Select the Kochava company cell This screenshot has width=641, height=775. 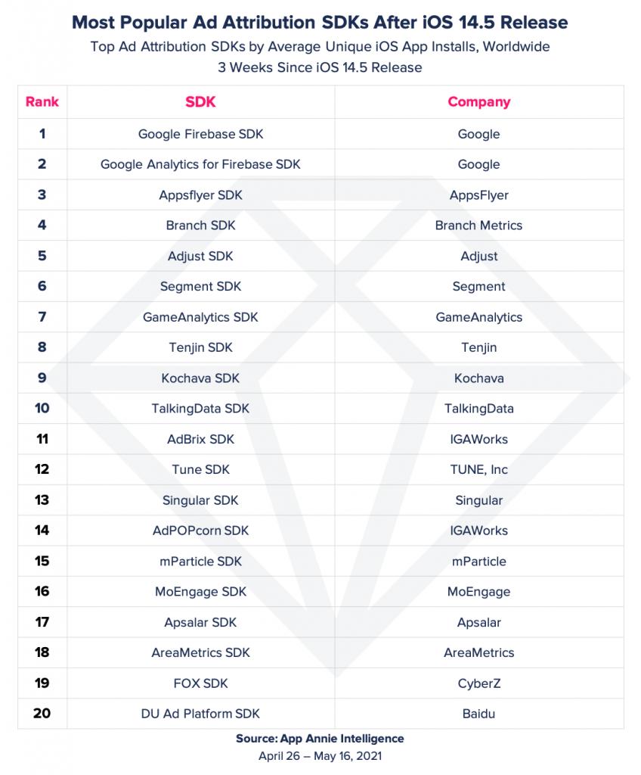point(479,378)
